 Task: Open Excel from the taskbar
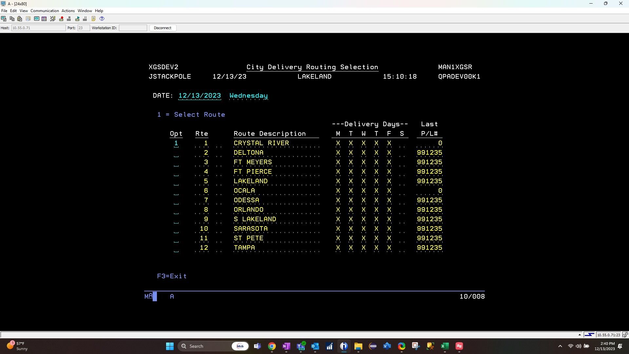click(445, 346)
